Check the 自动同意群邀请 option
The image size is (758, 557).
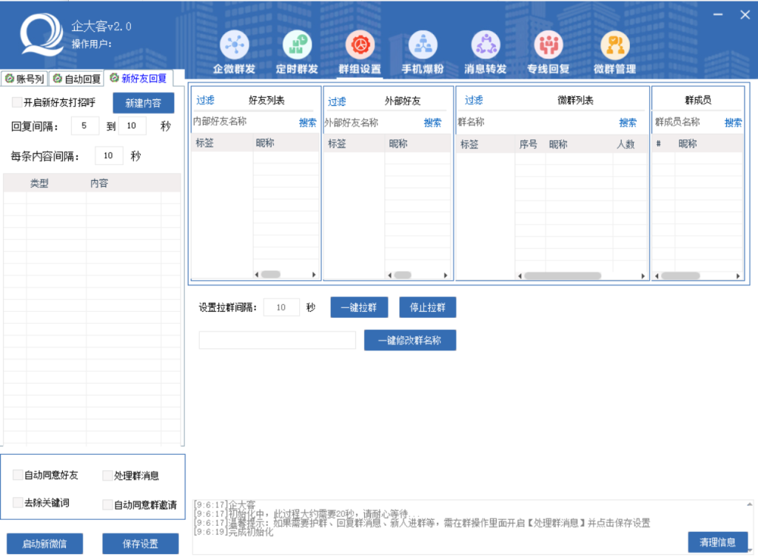107,504
